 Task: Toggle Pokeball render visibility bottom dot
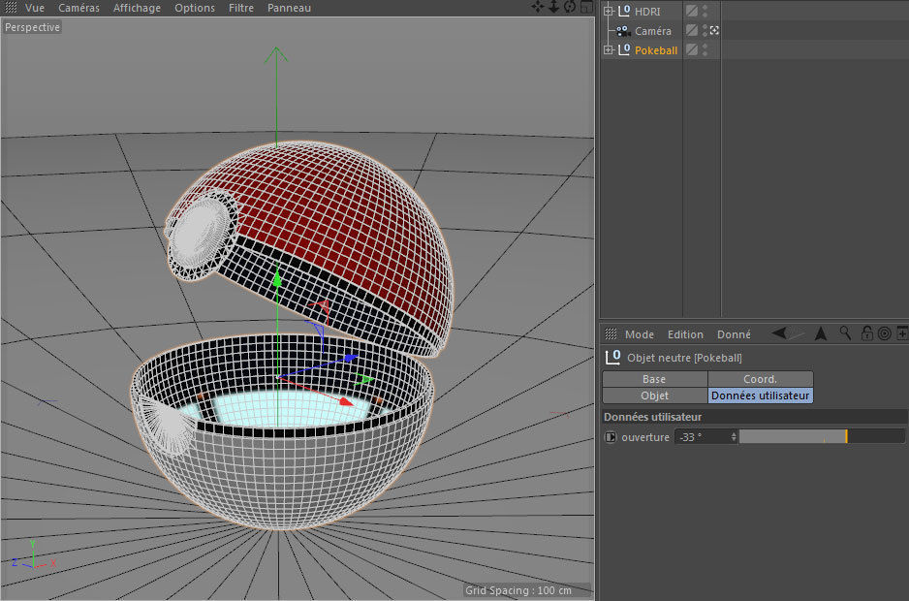705,53
